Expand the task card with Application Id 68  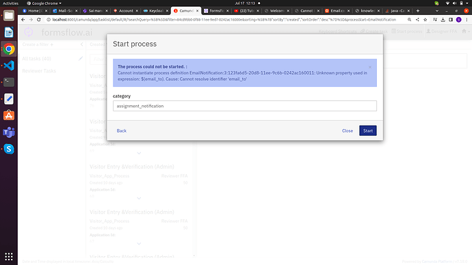(139, 198)
